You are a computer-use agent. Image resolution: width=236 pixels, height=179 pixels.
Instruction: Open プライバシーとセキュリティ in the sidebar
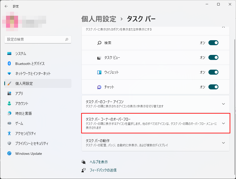tap(32, 144)
